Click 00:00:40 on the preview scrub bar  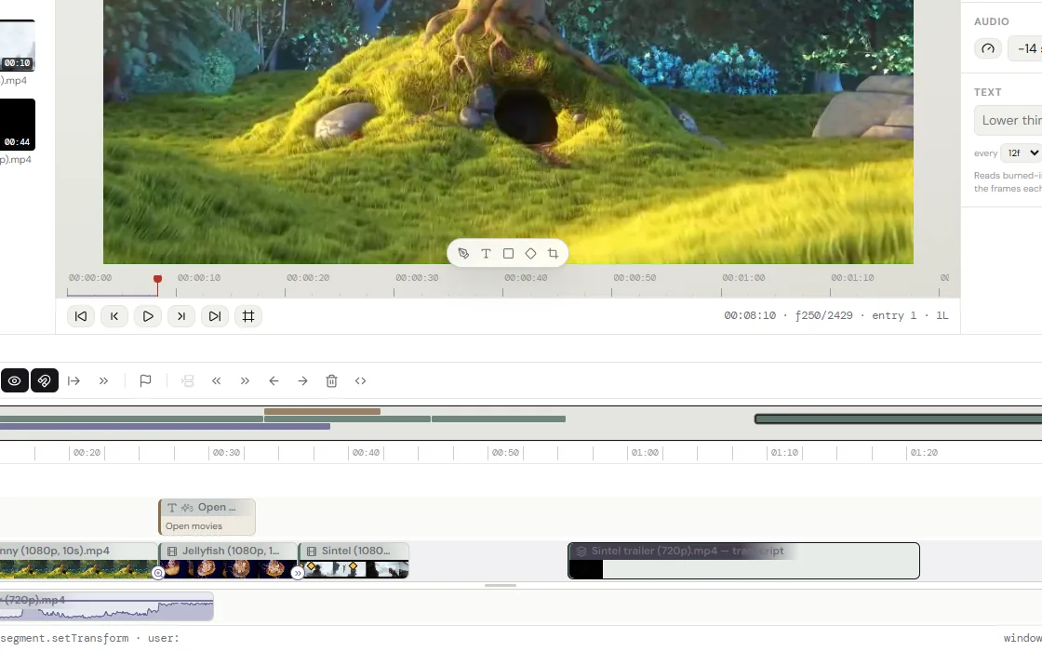point(526,278)
